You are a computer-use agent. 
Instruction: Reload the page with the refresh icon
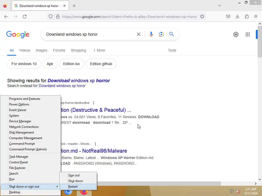[25, 17]
